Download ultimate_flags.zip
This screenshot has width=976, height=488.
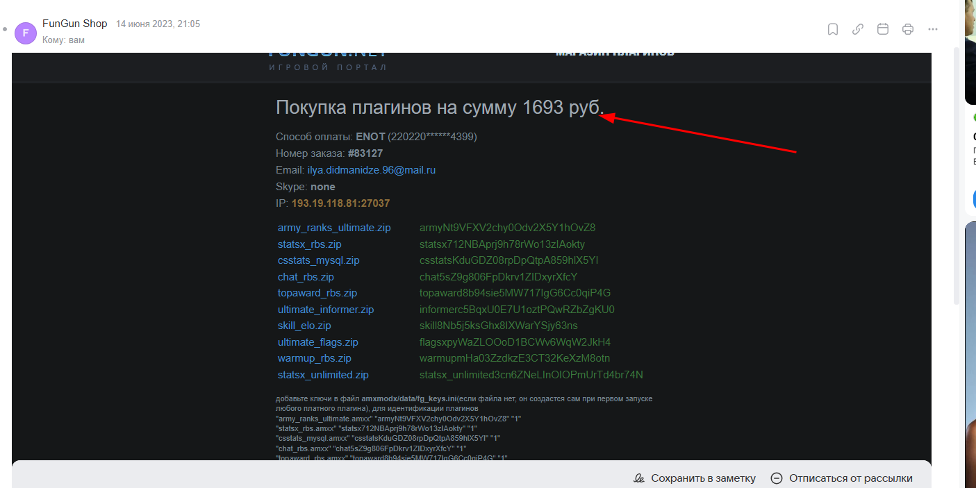coord(318,342)
